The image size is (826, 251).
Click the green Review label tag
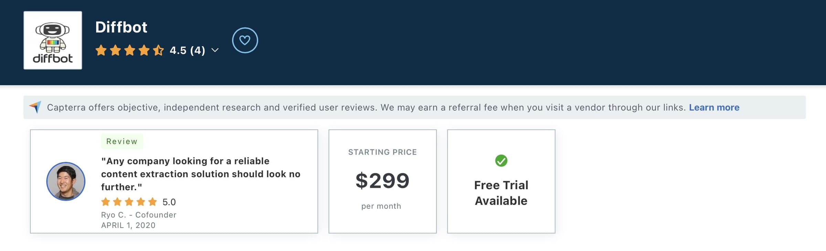(122, 141)
